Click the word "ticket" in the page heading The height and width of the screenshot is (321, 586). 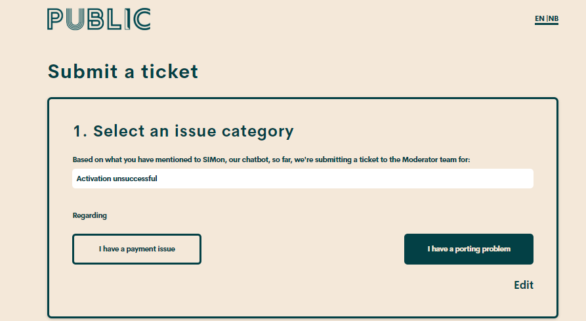click(169, 71)
